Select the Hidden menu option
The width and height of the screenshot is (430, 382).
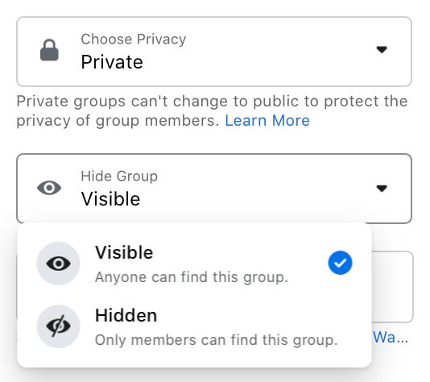click(x=194, y=326)
